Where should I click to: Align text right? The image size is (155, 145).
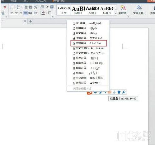pyautogui.click(x=21, y=13)
